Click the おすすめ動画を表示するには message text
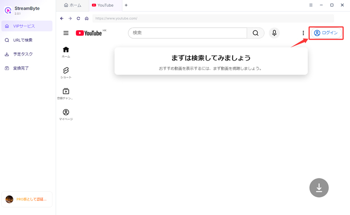The image size is (350, 215). [210, 68]
